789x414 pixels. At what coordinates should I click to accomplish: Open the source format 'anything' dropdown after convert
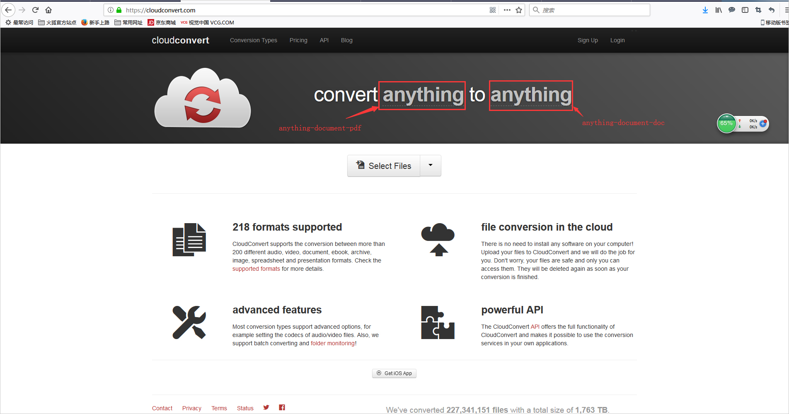[x=422, y=95]
